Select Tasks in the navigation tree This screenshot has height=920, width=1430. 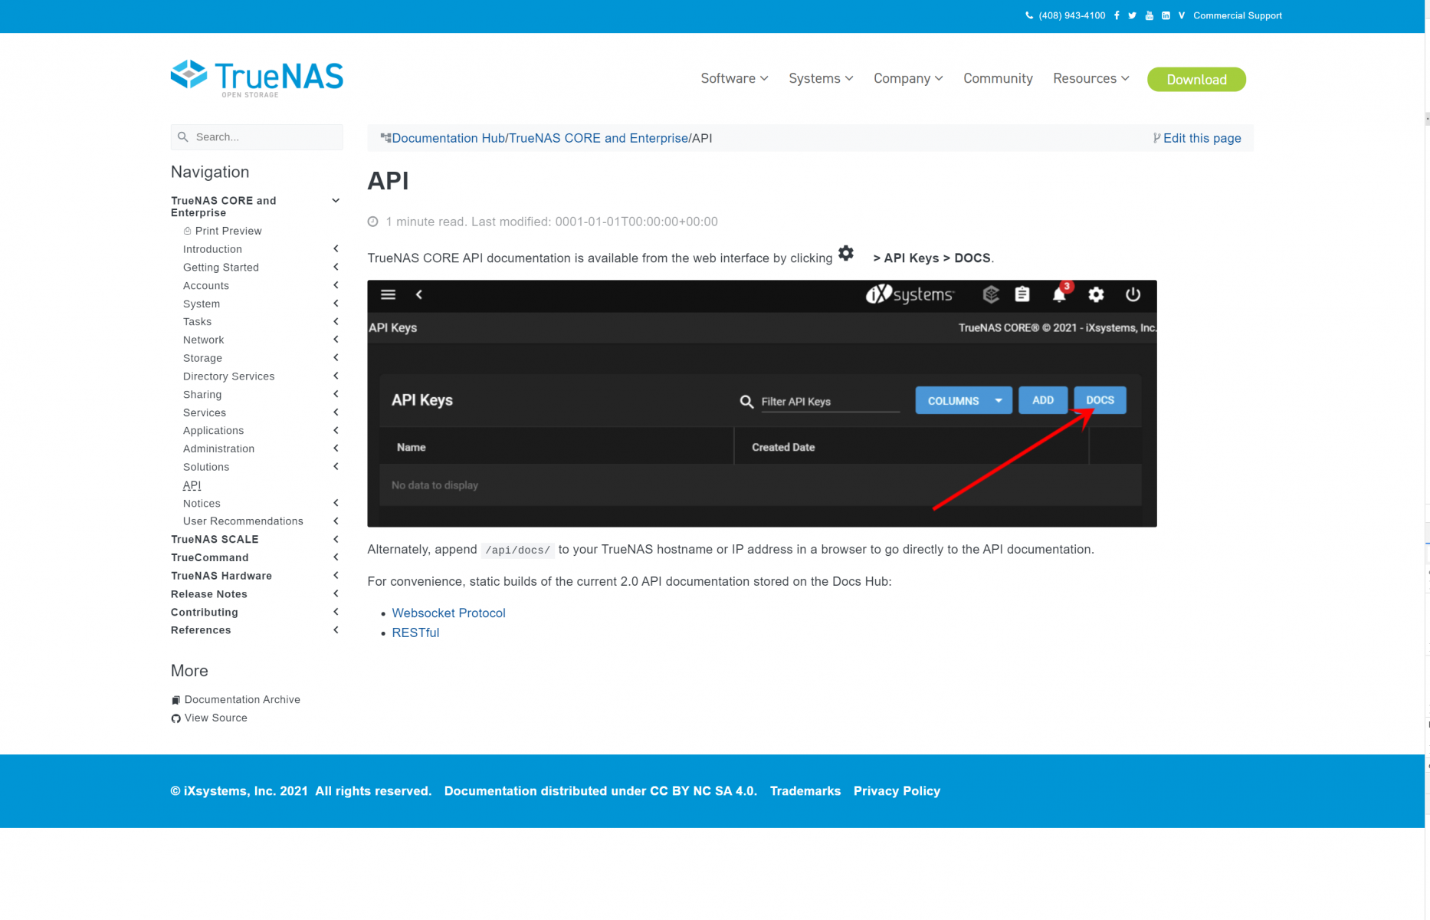coord(197,321)
